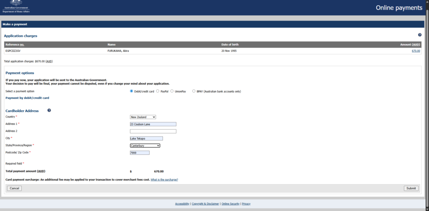The width and height of the screenshot is (429, 211).
Task: Select the UnionPay radio button
Action: (x=172, y=91)
